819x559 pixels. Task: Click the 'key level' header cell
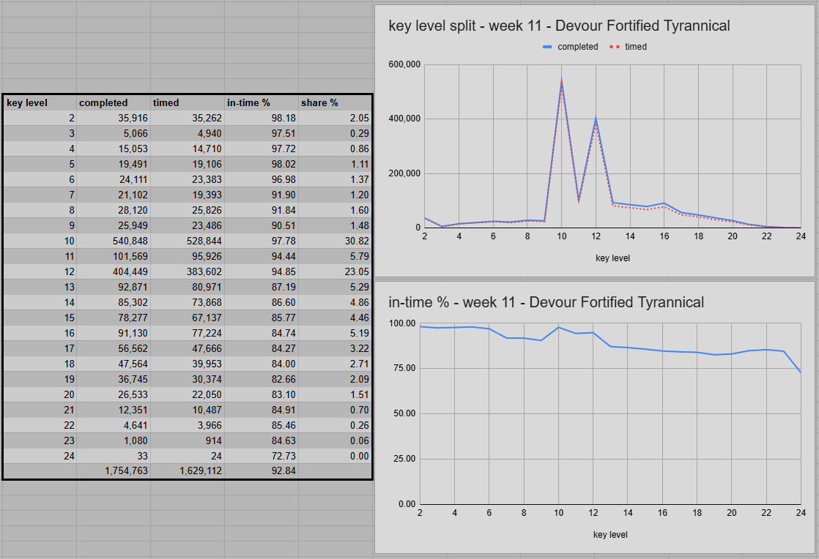click(40, 102)
